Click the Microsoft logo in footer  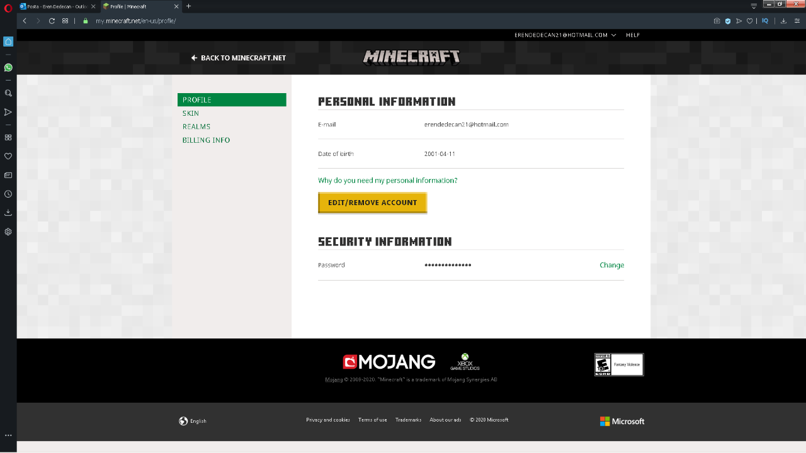tap(622, 422)
